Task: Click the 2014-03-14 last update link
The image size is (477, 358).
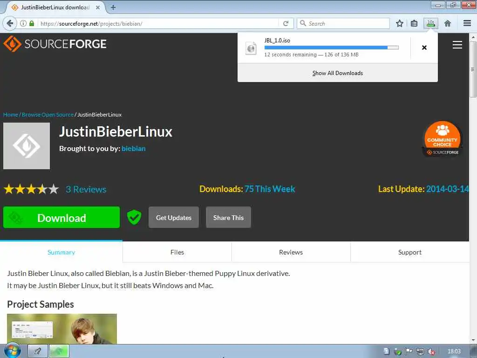Action: click(448, 189)
